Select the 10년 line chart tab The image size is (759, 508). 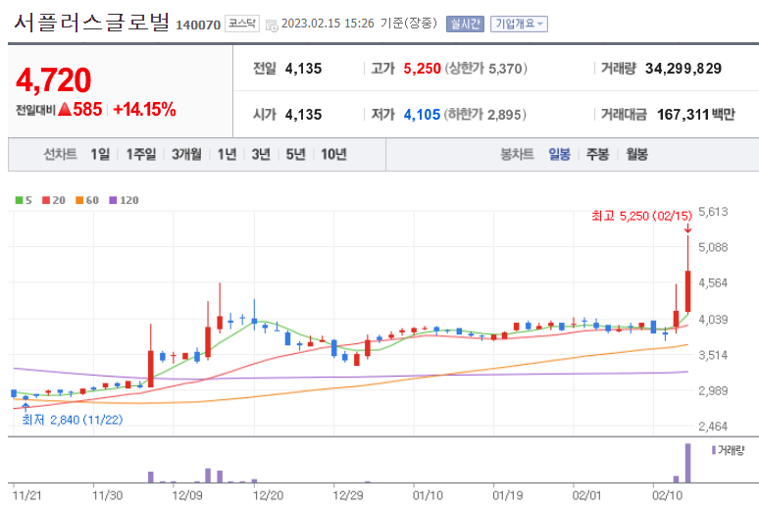pyautogui.click(x=333, y=155)
